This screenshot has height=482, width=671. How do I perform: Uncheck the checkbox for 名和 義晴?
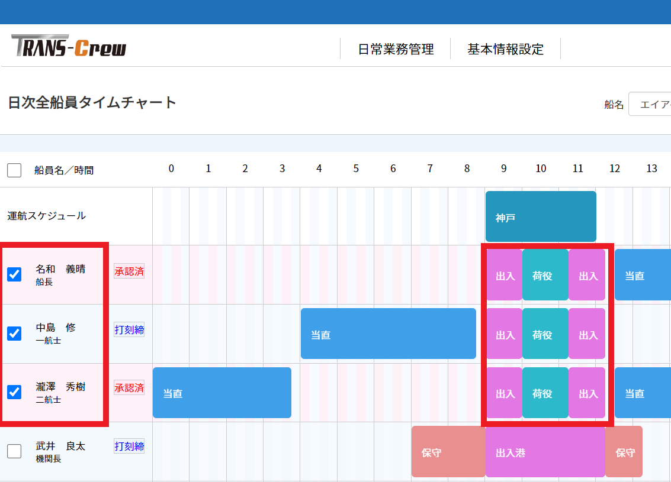pyautogui.click(x=14, y=274)
